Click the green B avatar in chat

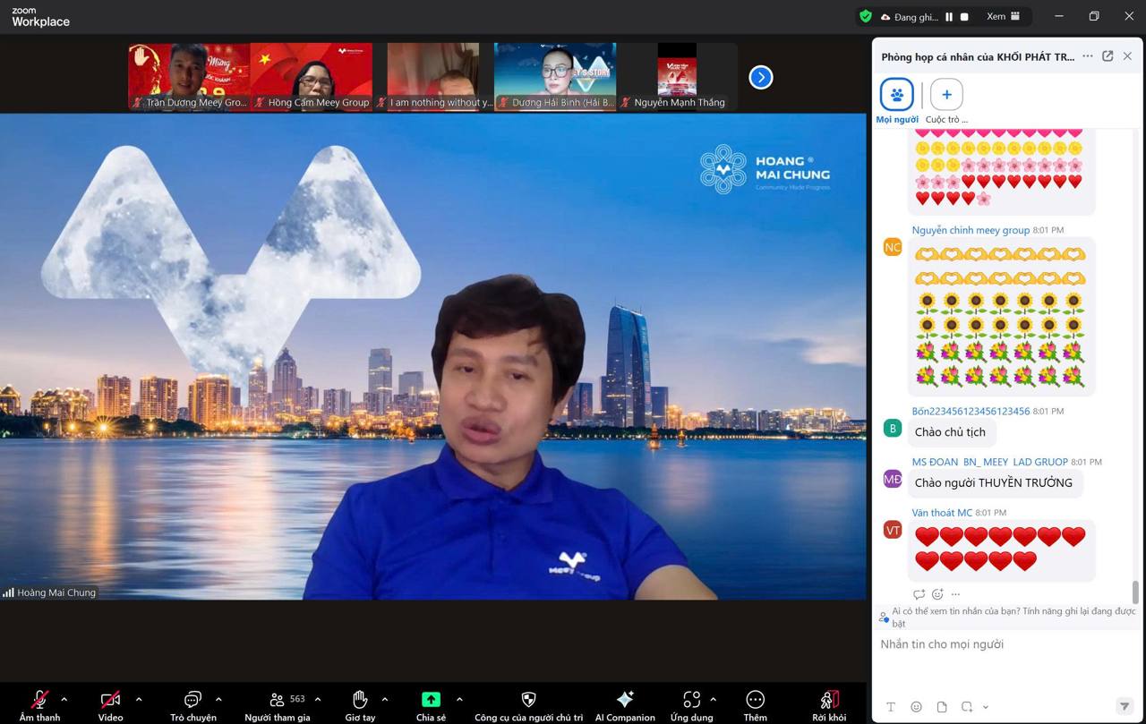point(893,428)
